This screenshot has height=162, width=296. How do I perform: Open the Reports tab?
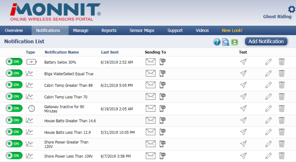click(109, 30)
